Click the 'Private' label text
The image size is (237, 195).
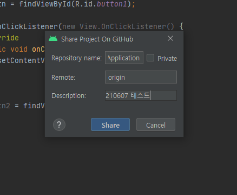167,59
